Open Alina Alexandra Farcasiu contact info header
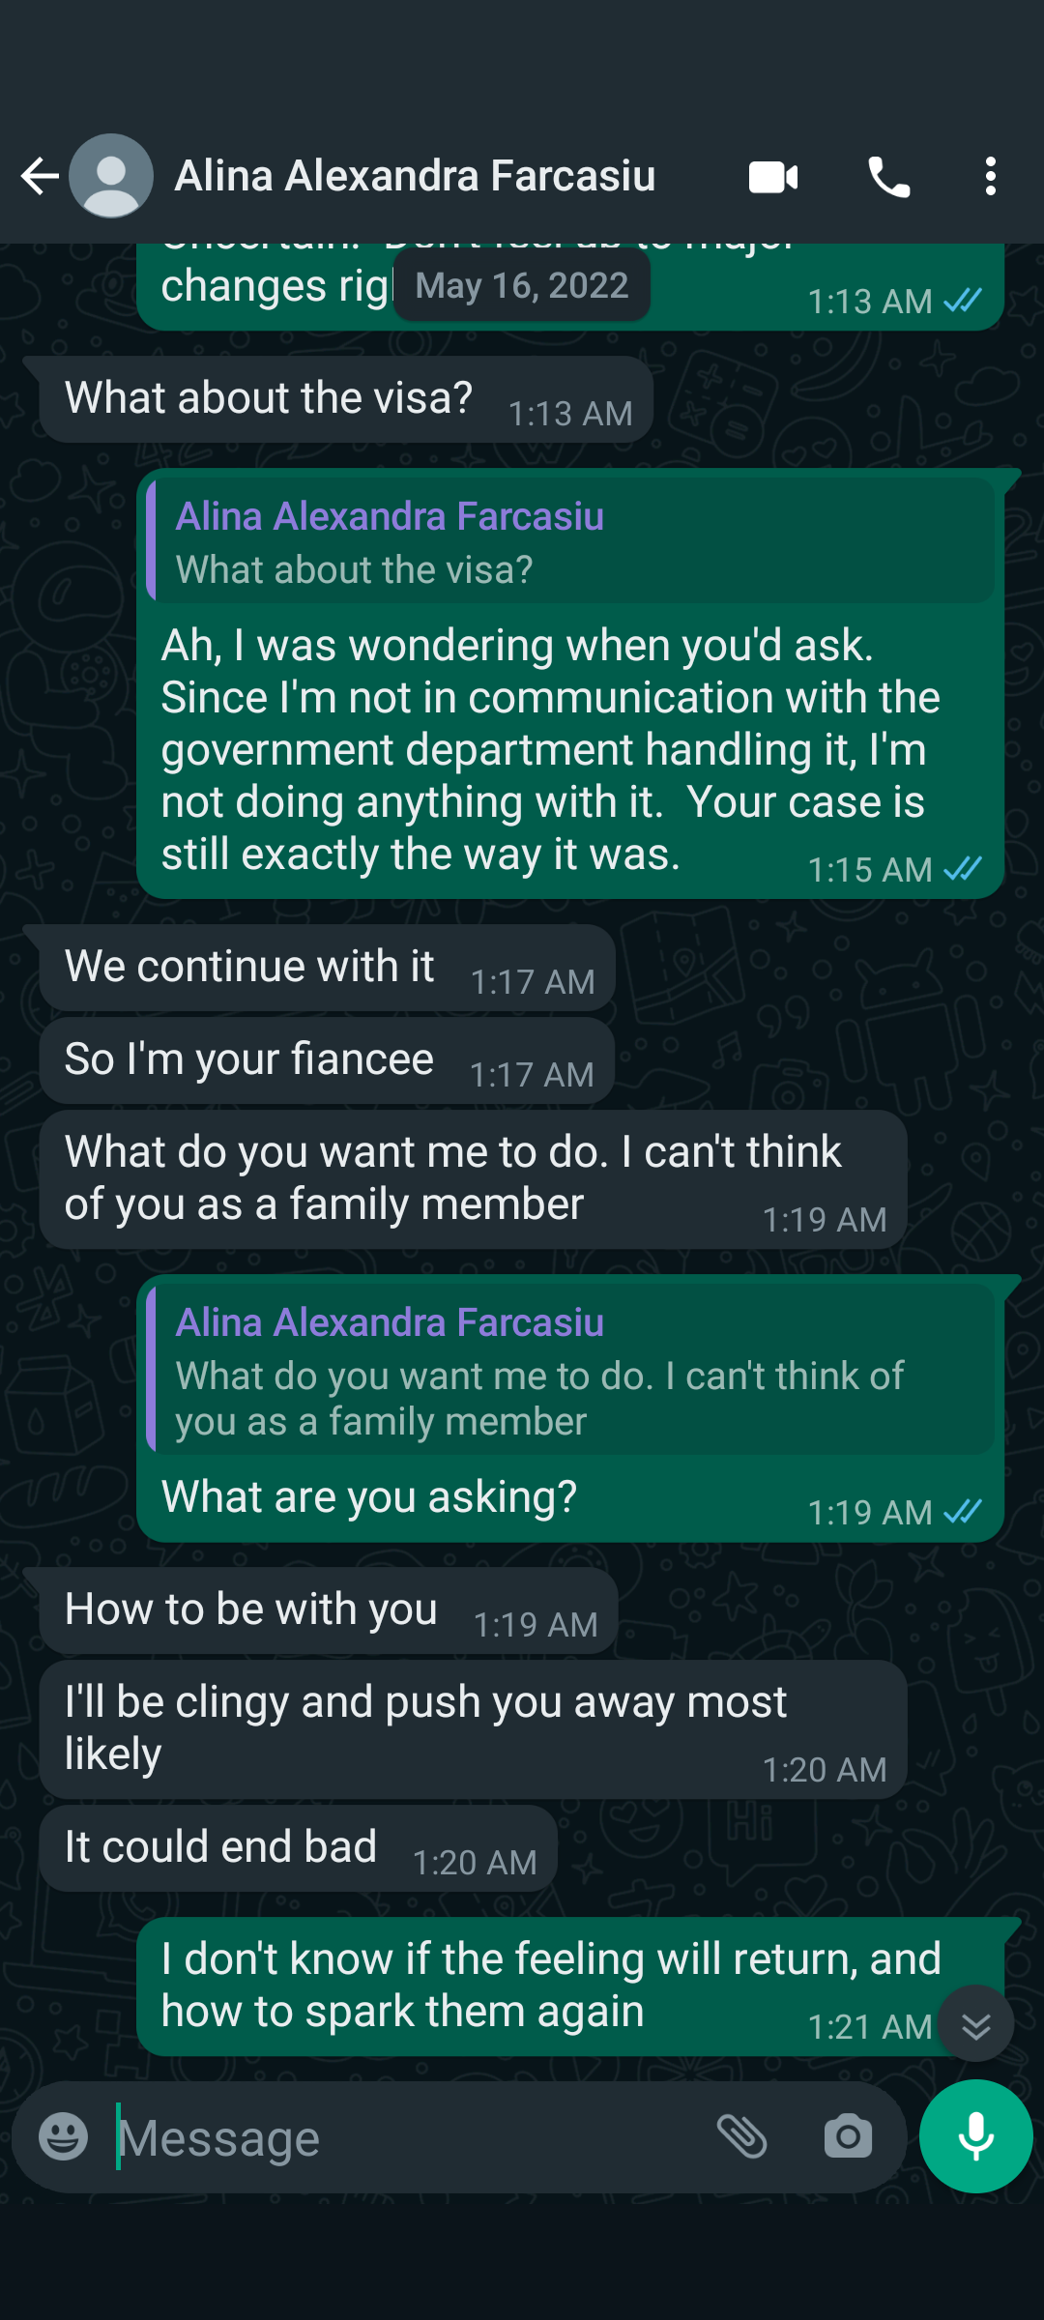 pos(416,176)
